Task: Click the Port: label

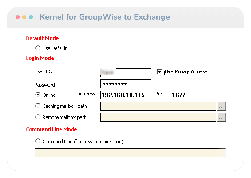Action: [160, 94]
